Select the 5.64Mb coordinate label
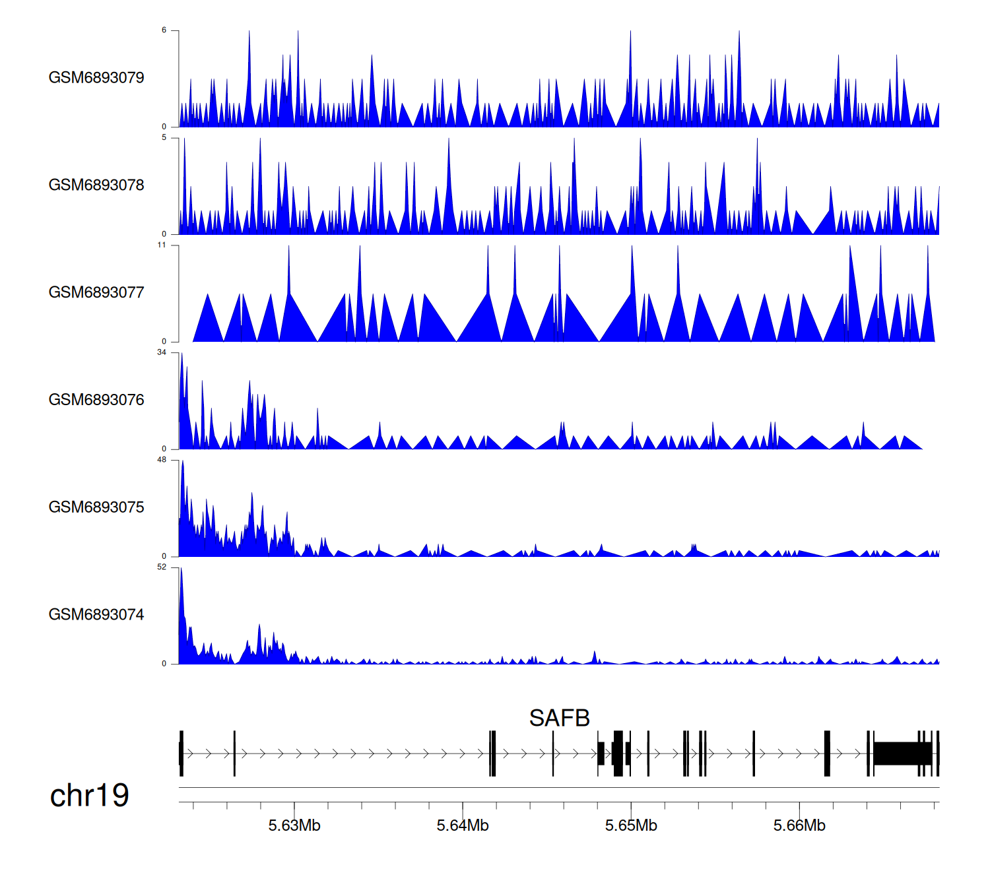990x871 pixels. tap(463, 826)
